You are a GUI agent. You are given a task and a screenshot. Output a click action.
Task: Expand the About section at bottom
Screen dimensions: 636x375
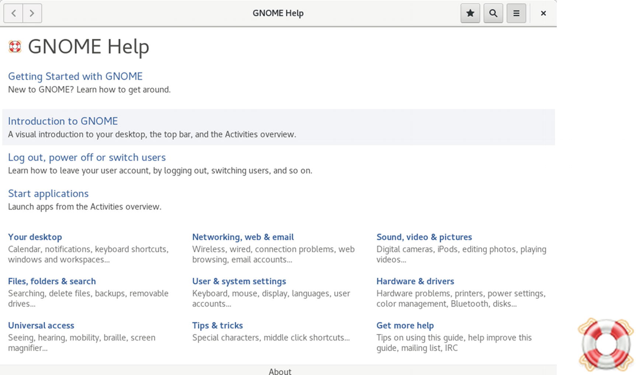280,371
